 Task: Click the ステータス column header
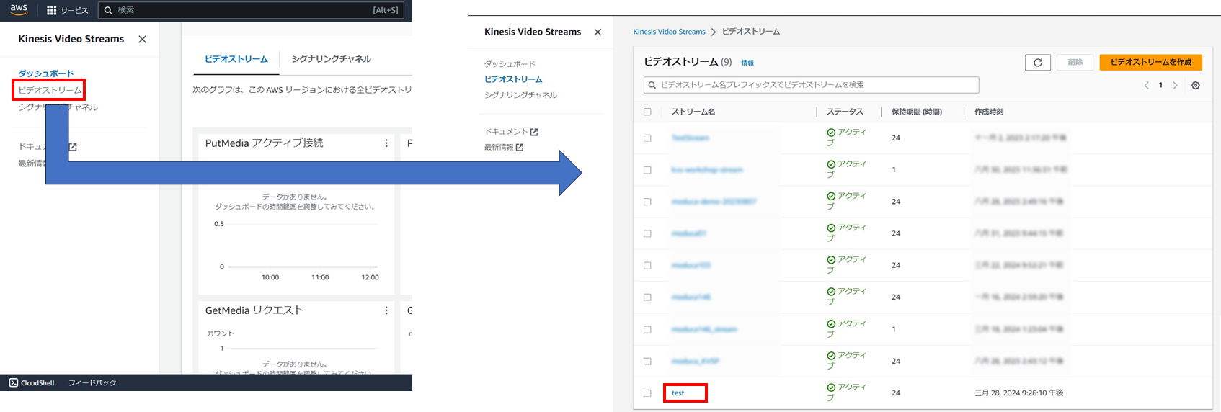[845, 112]
